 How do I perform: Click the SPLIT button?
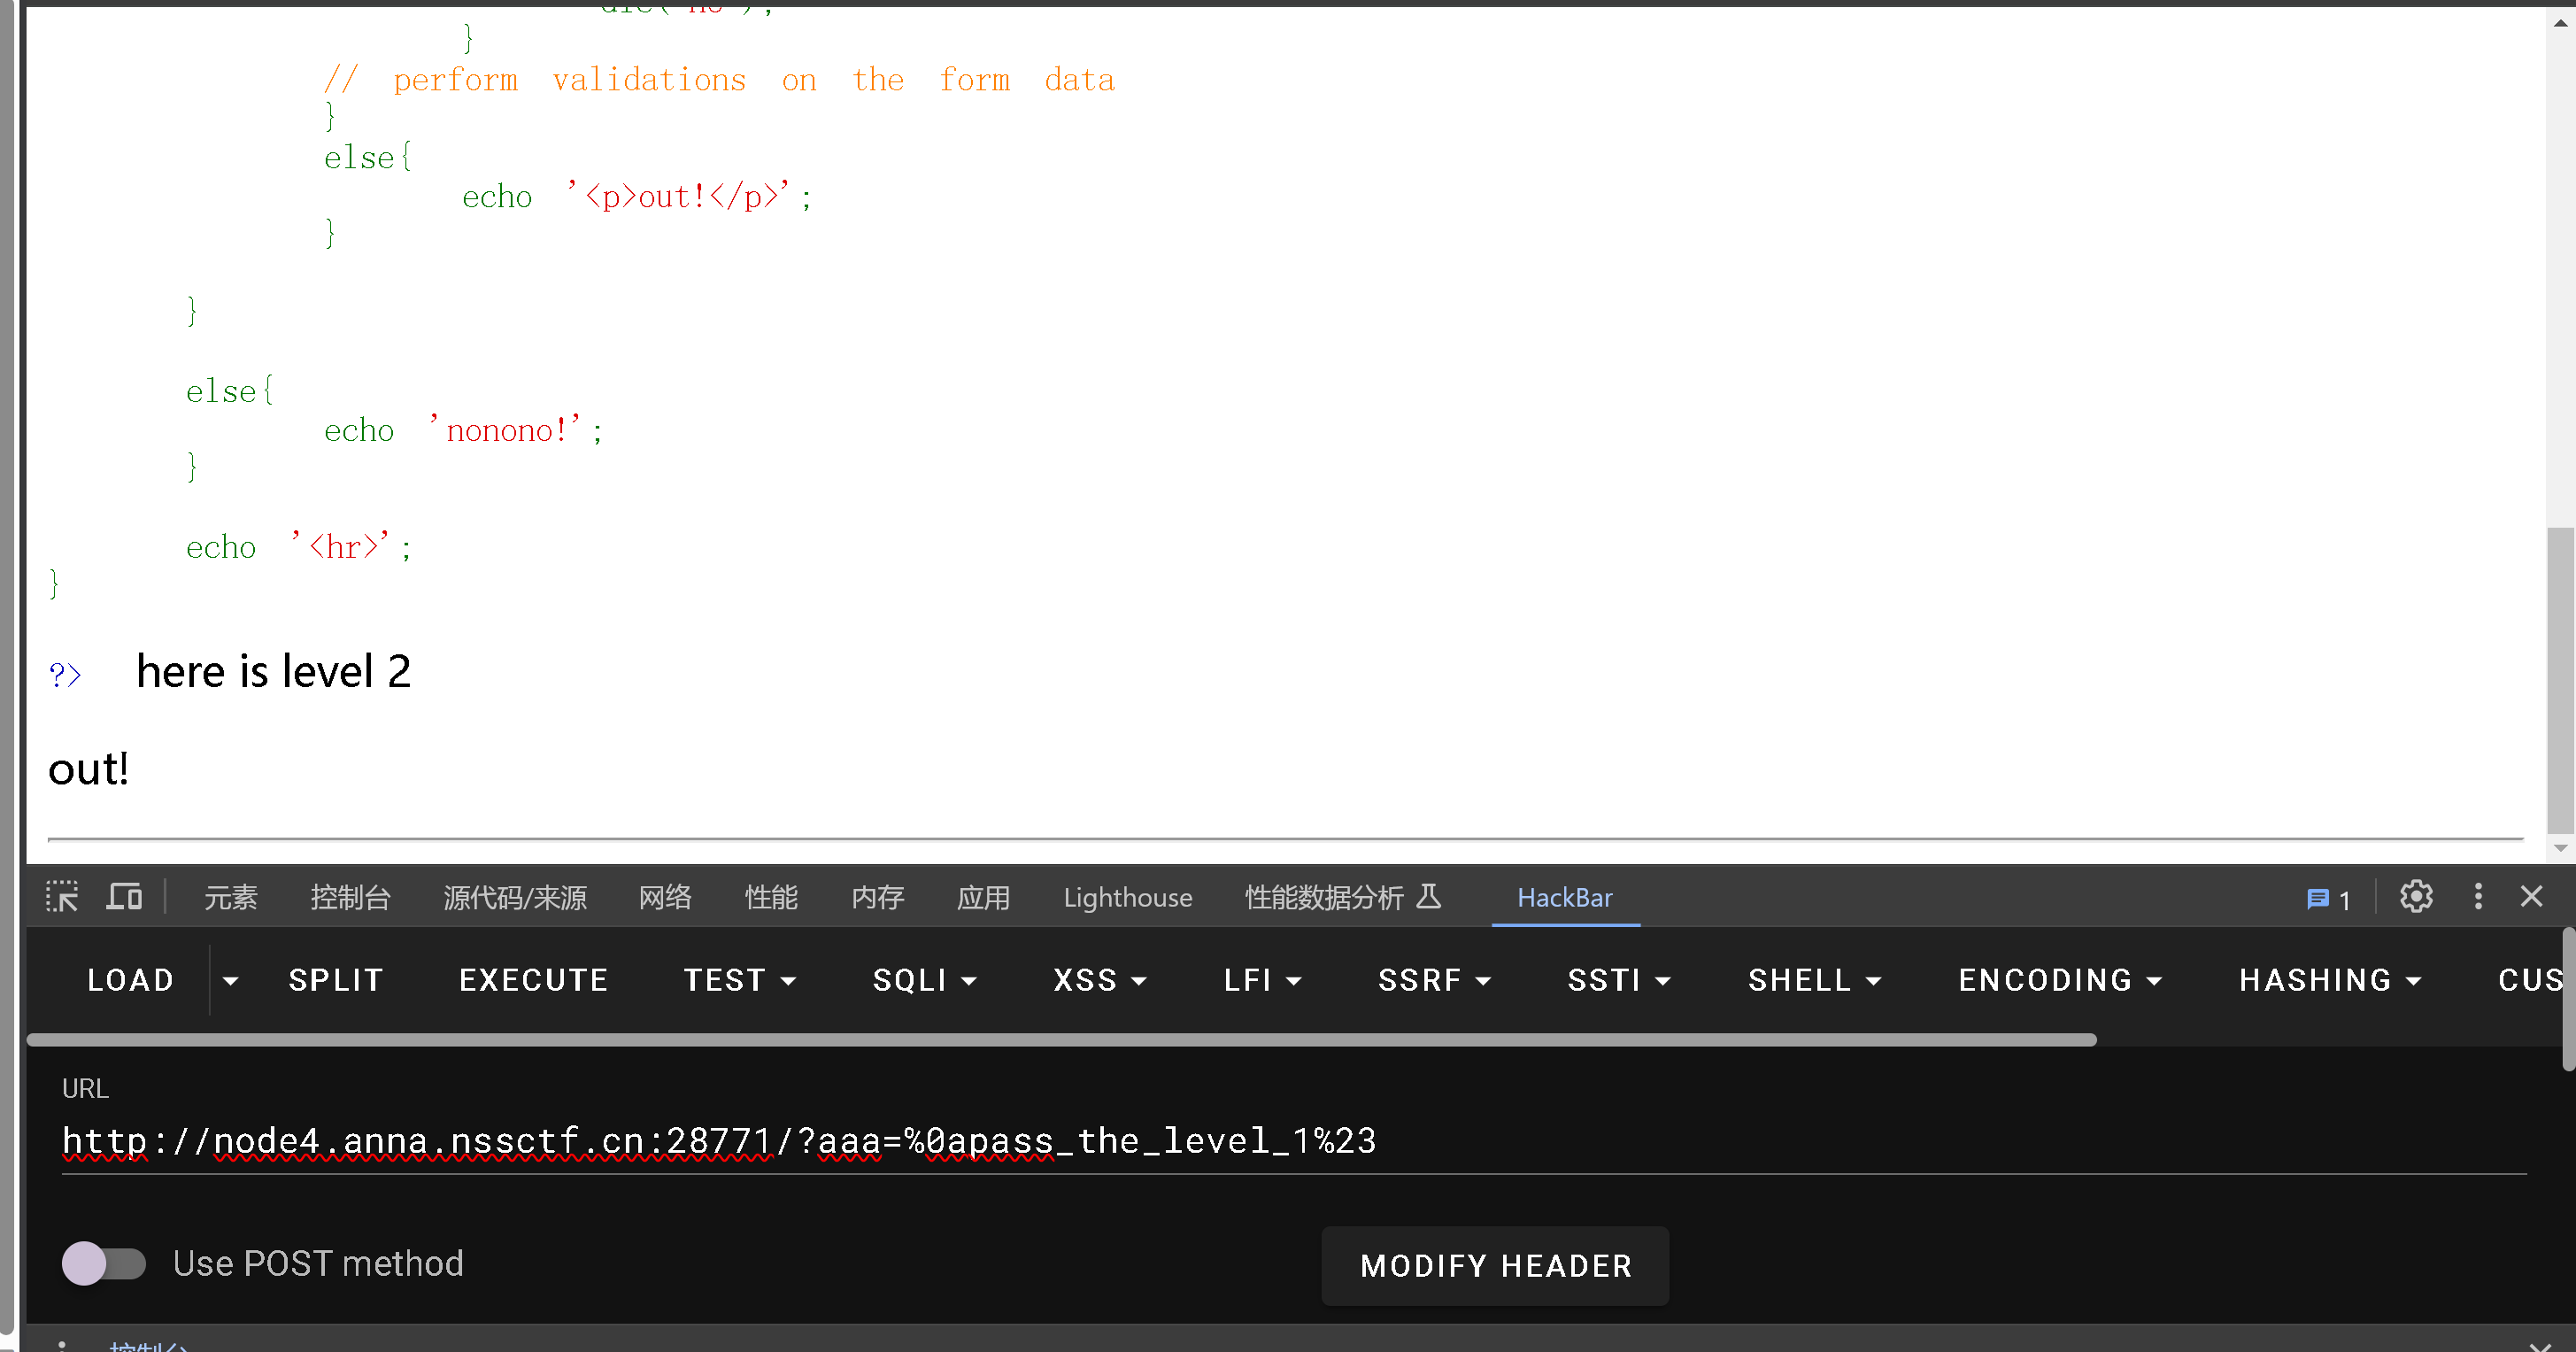point(336,981)
